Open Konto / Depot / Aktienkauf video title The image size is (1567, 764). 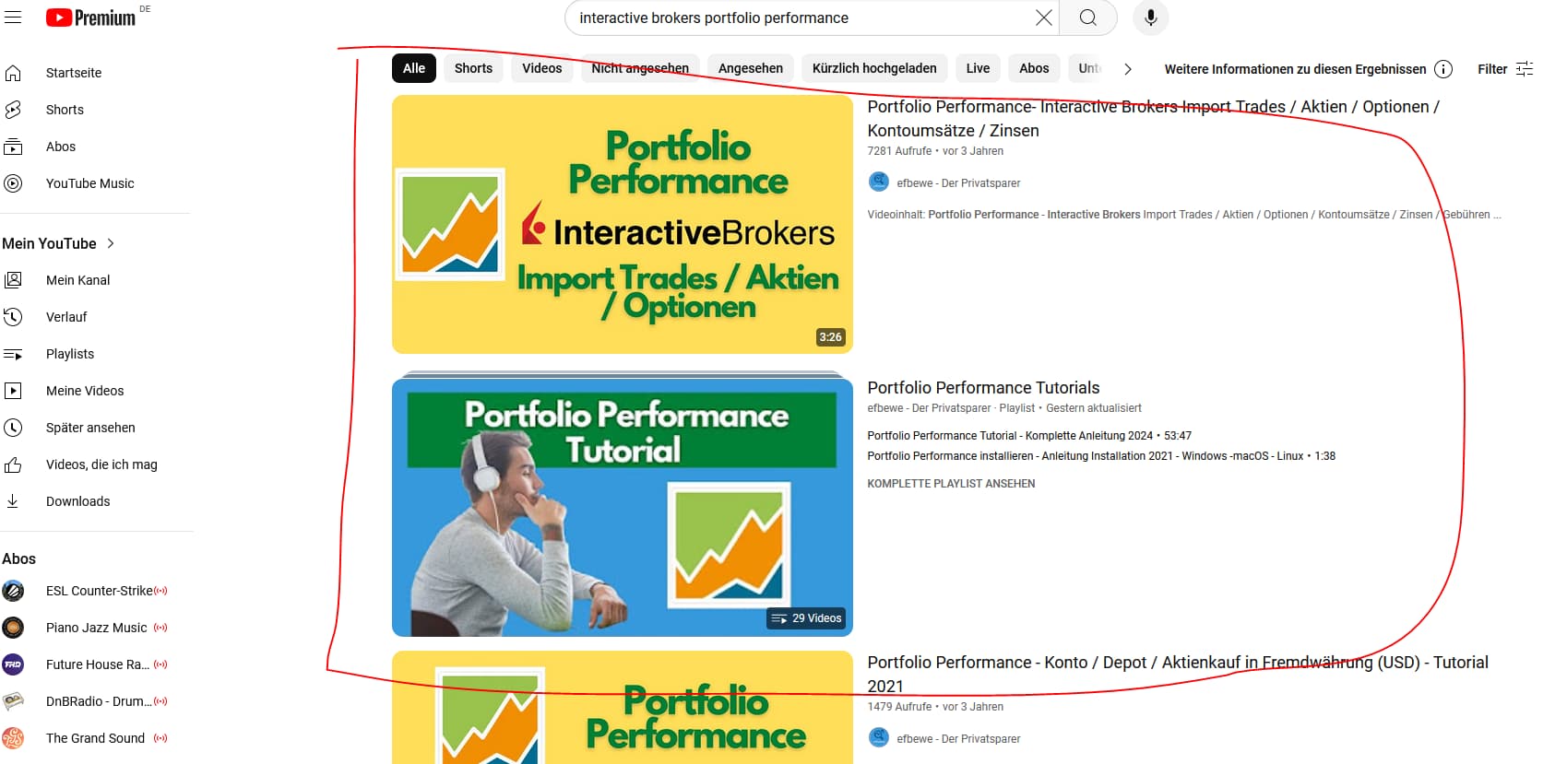[x=1178, y=675]
